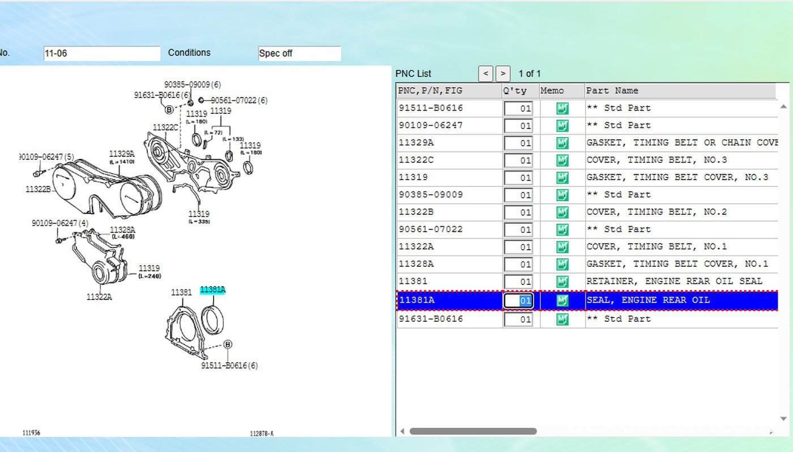This screenshot has width=793, height=452.
Task: Click part name RETAINER, ENGINE REAR OIL SEAL
Action: tap(675, 282)
